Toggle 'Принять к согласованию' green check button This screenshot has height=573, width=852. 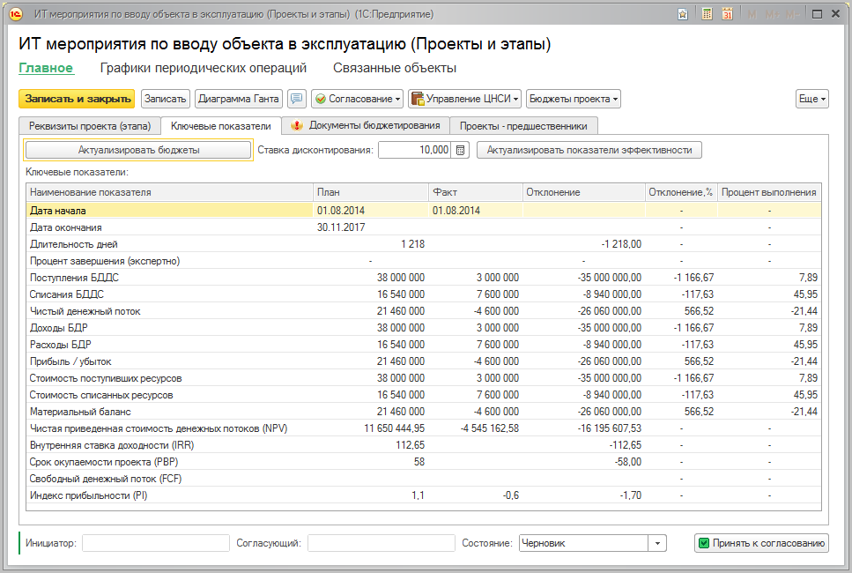click(761, 543)
